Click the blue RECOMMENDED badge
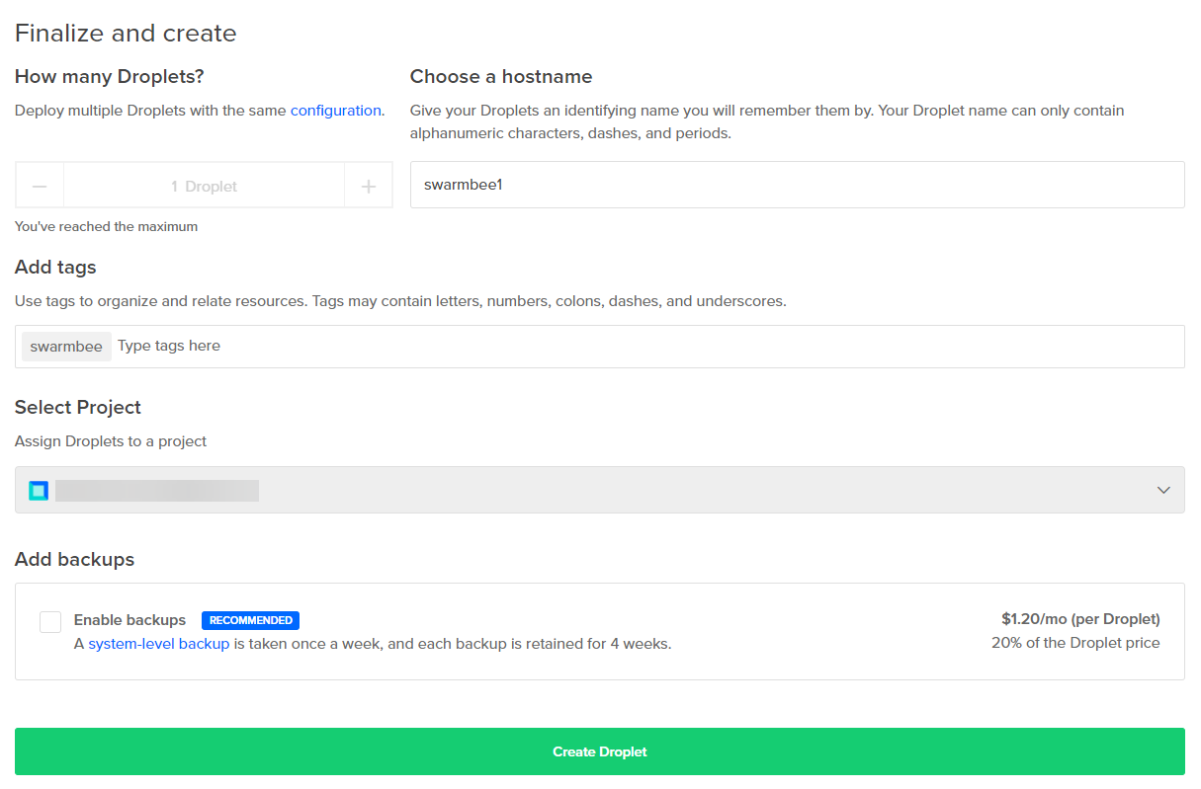Screen dimensions: 1201x789 [x=250, y=620]
